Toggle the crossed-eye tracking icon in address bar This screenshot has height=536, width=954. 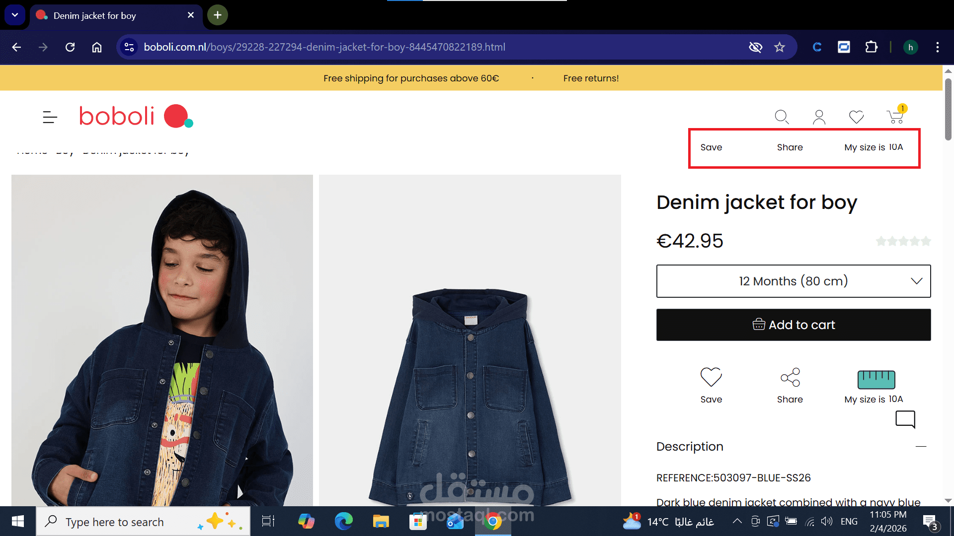tap(755, 47)
